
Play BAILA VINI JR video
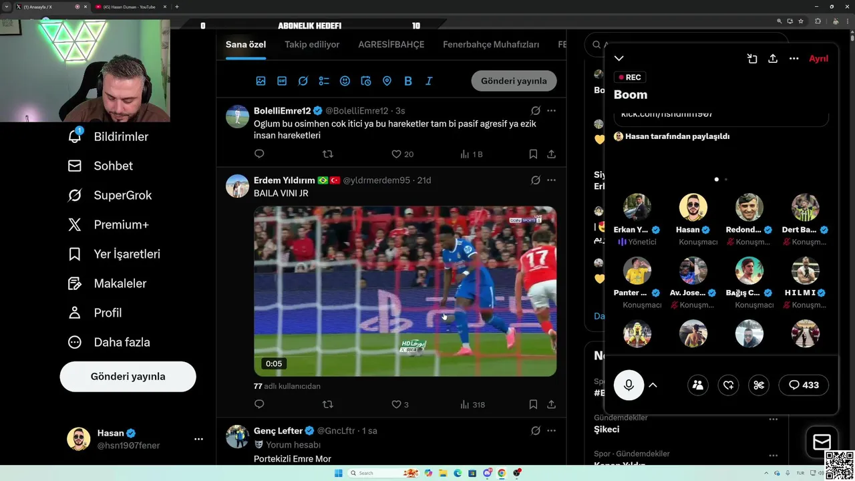405,291
